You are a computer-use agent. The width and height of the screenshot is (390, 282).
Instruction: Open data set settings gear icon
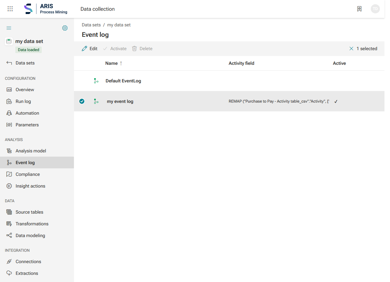click(x=65, y=28)
